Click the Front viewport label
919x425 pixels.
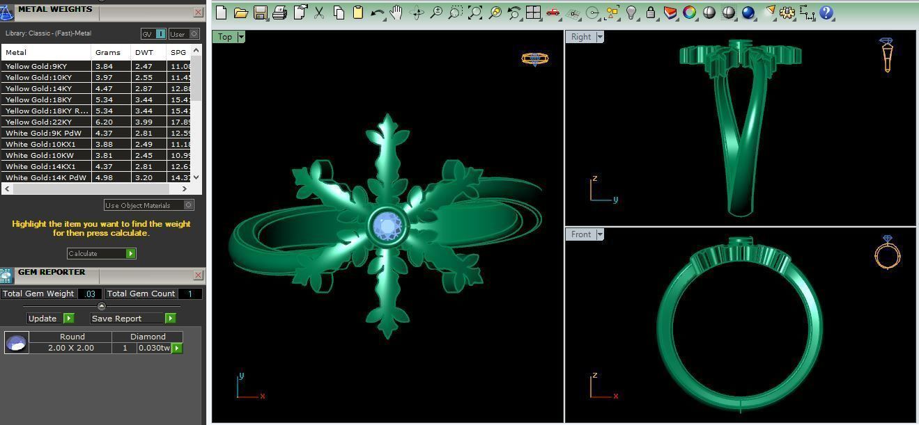point(580,234)
